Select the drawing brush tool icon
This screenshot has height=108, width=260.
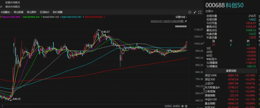[195, 12]
